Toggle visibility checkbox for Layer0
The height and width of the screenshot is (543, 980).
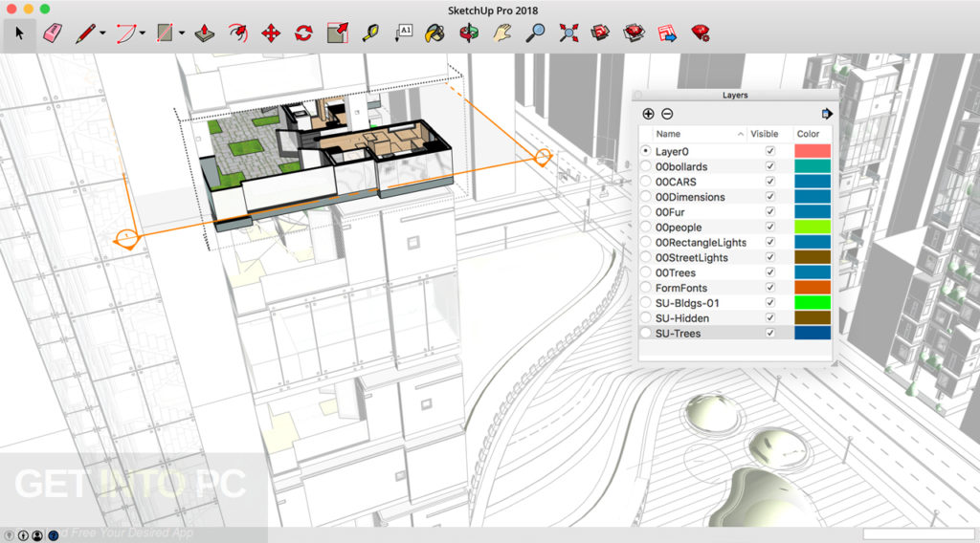pyautogui.click(x=770, y=151)
